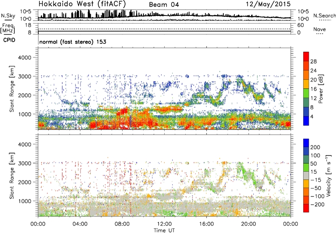Click the 'CPID' label

[x=9, y=40]
